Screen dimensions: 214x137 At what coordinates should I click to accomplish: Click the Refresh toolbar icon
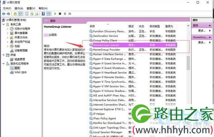[x=32, y=14]
